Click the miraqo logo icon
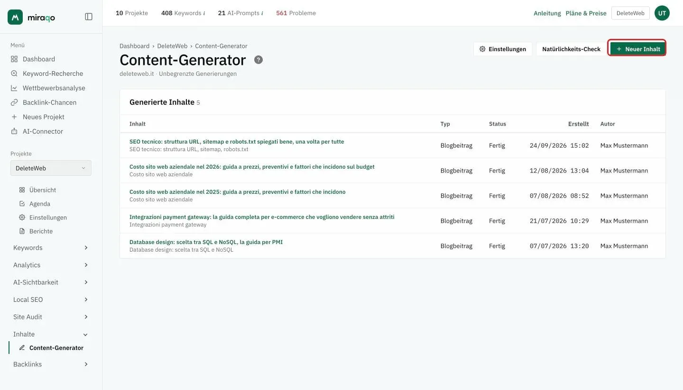 tap(15, 17)
